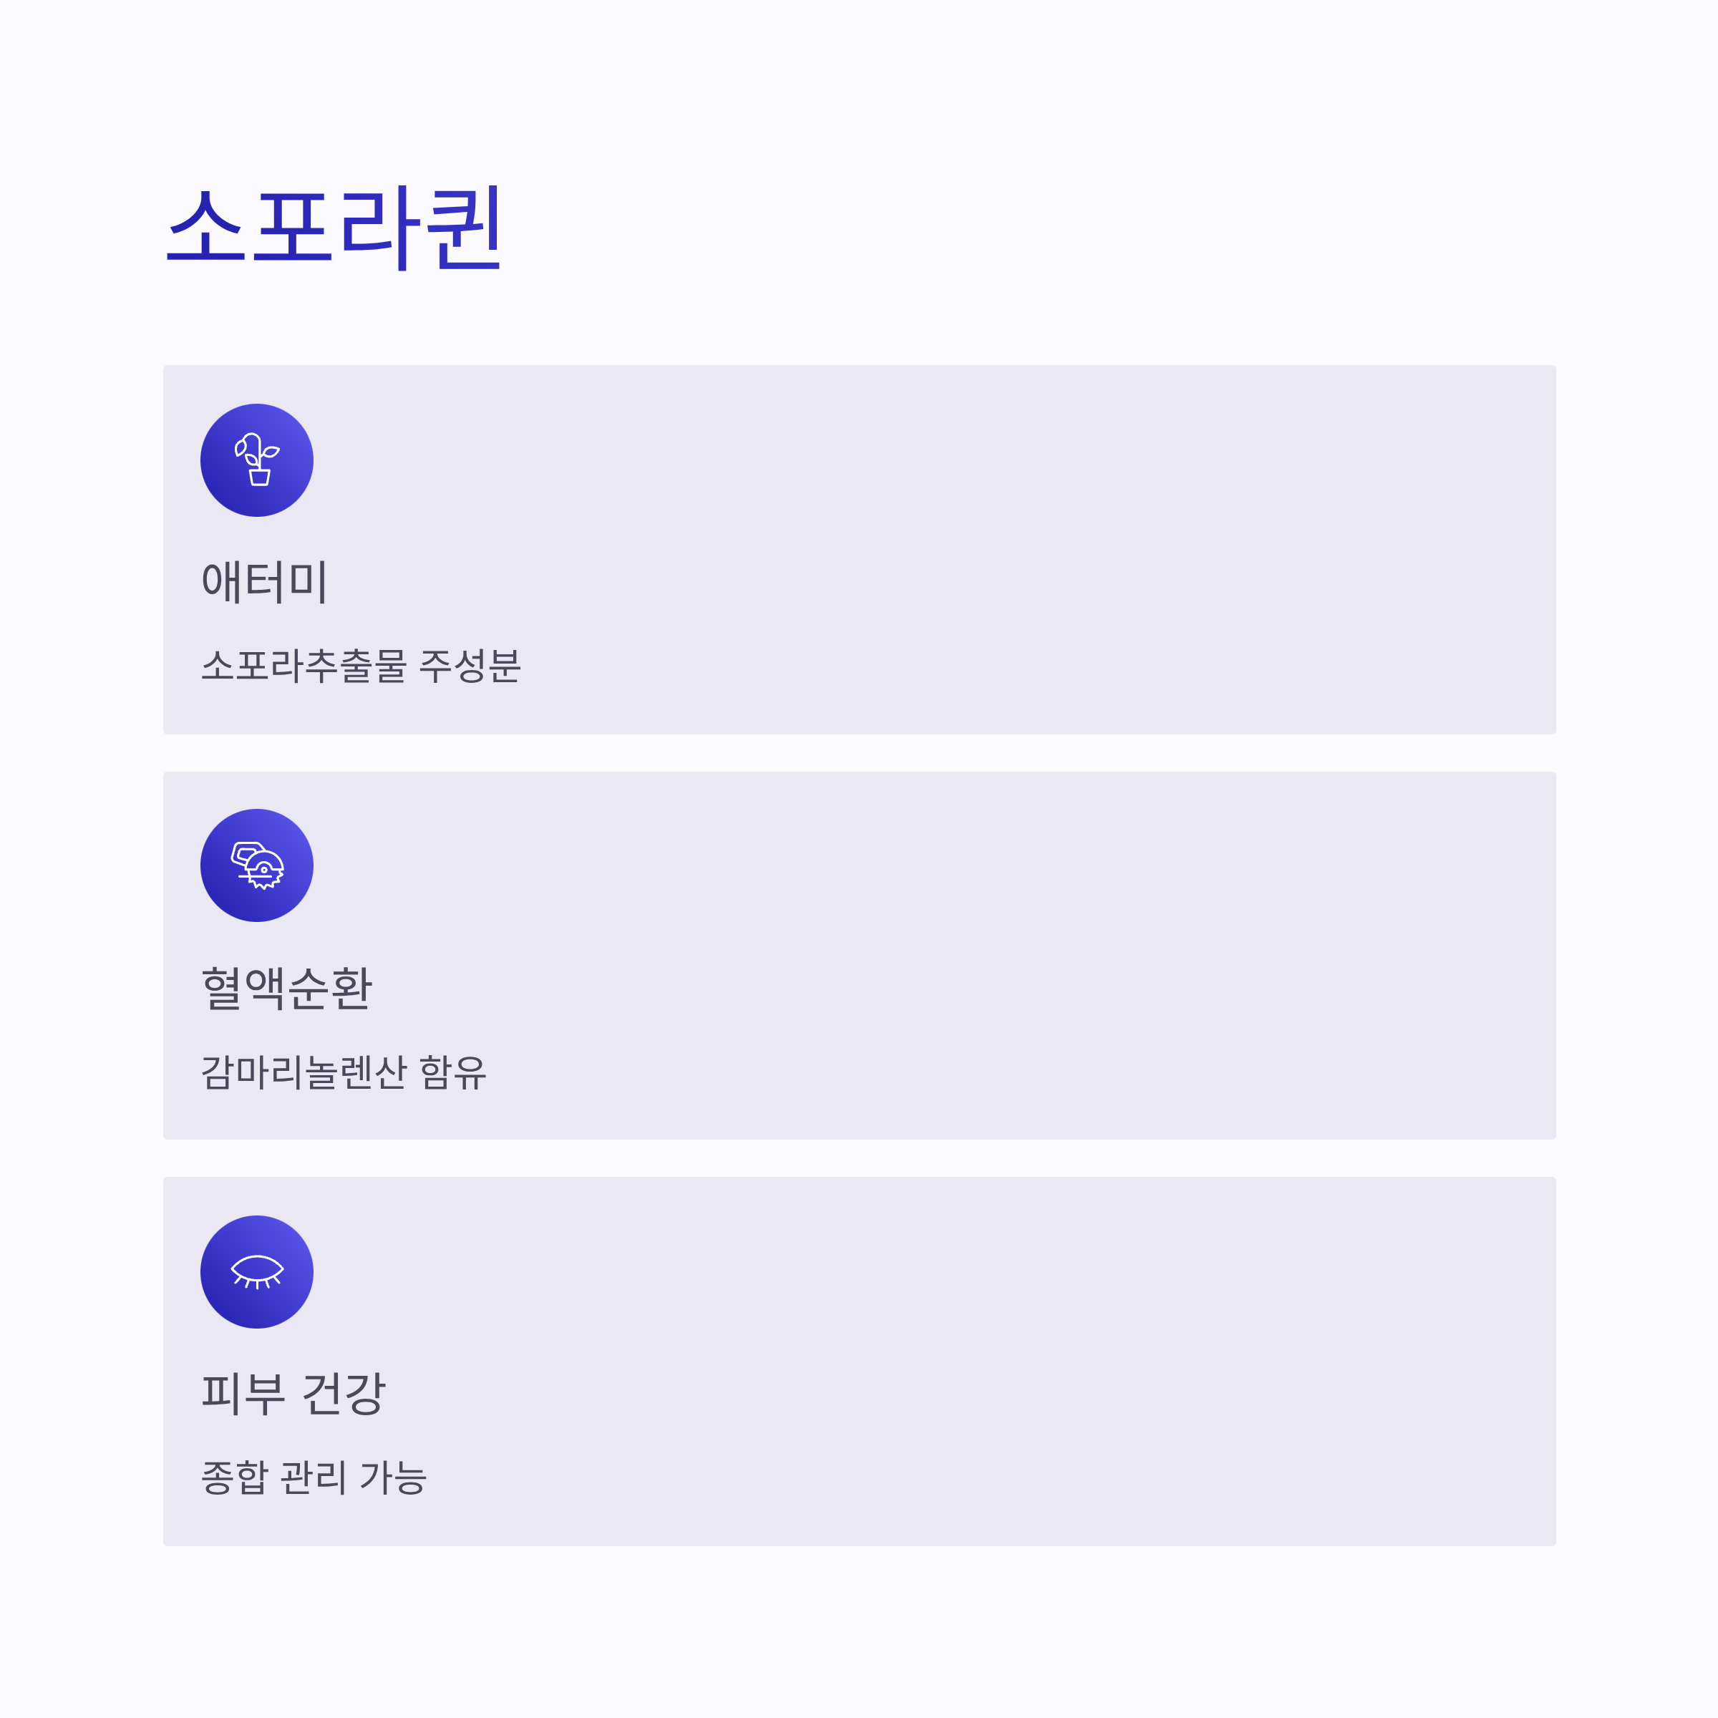Click the word 소포라추출물 in the description

pyautogui.click(x=304, y=665)
